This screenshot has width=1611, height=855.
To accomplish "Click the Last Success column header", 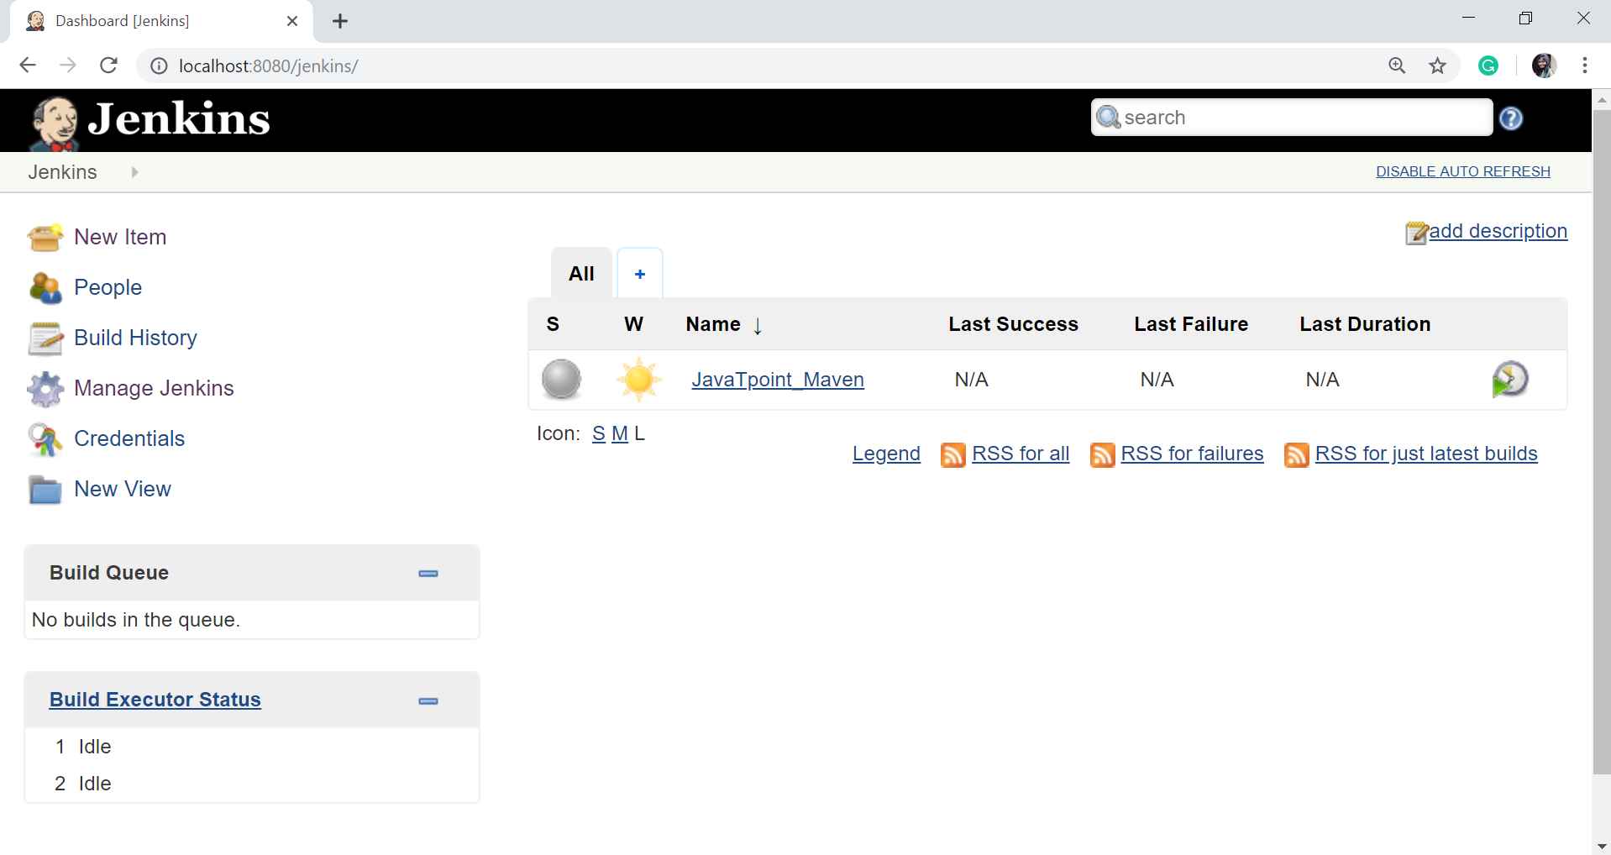I will [x=1013, y=324].
